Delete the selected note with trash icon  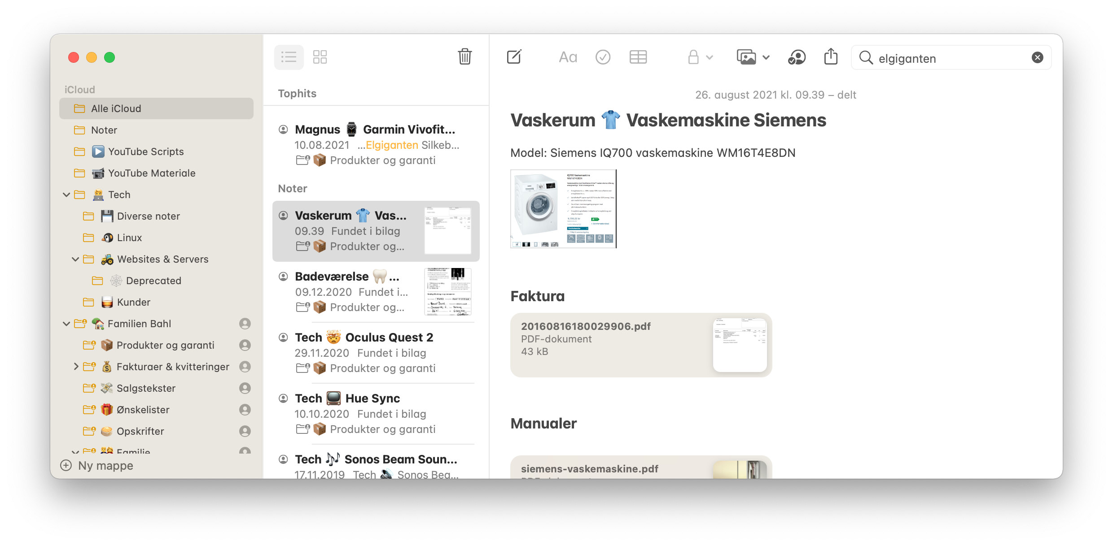click(x=464, y=57)
